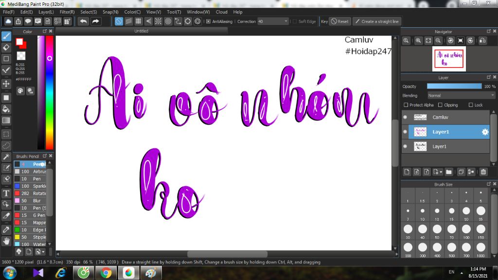This screenshot has height=280, width=498.
Task: Select the Blur brush
Action: point(31,201)
